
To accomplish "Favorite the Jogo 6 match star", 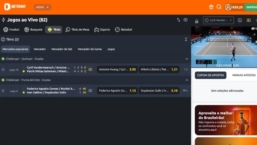I will 3,91.
